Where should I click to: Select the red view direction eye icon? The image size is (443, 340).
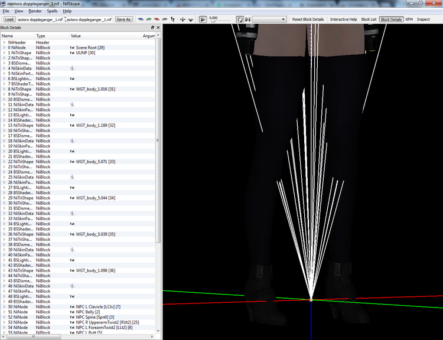click(x=157, y=19)
